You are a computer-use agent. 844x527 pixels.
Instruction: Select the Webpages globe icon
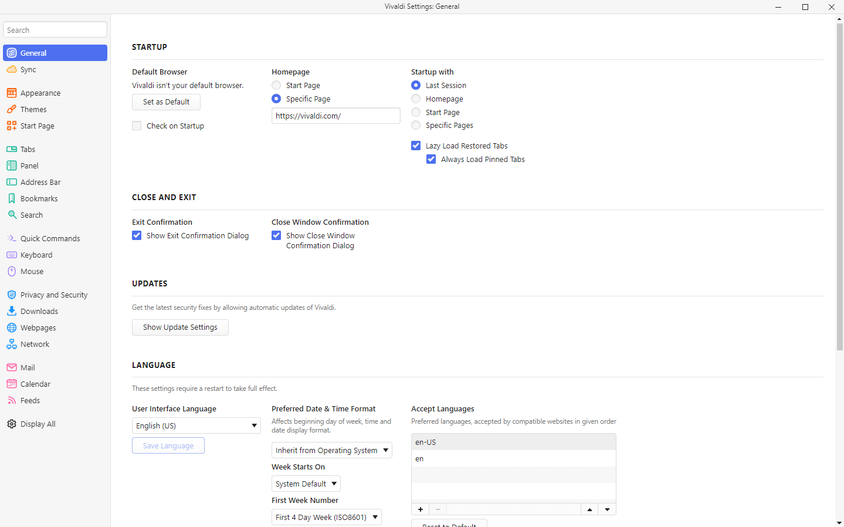pyautogui.click(x=12, y=327)
